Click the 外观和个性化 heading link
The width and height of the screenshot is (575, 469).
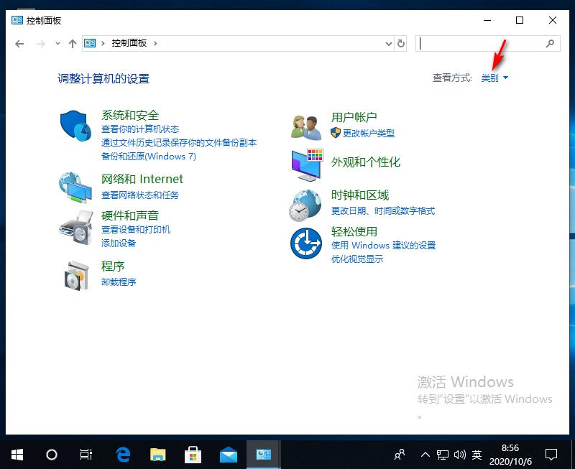(x=365, y=162)
